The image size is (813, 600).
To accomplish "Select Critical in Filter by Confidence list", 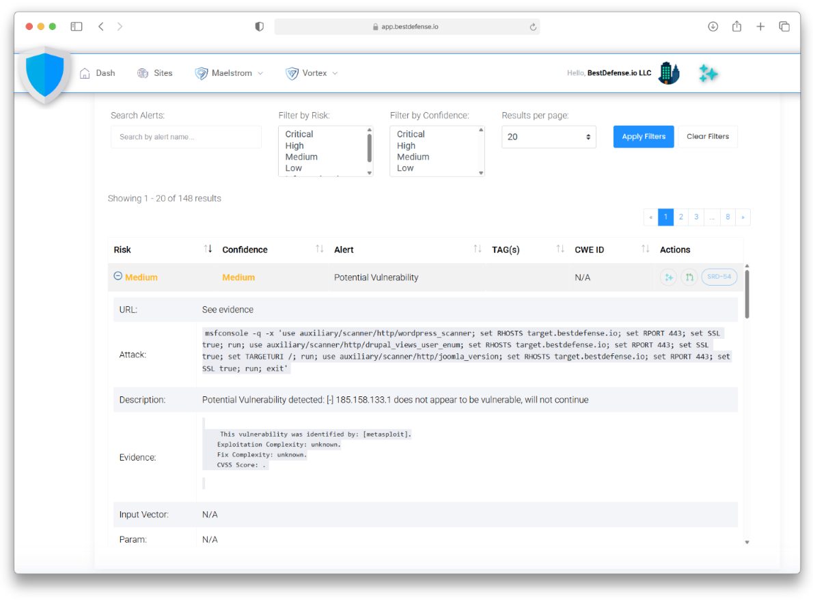I will (x=411, y=135).
